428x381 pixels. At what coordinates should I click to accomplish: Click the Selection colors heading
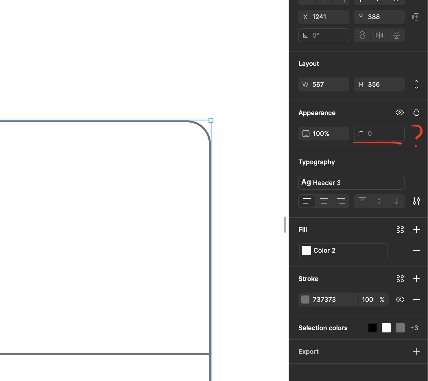(x=323, y=328)
